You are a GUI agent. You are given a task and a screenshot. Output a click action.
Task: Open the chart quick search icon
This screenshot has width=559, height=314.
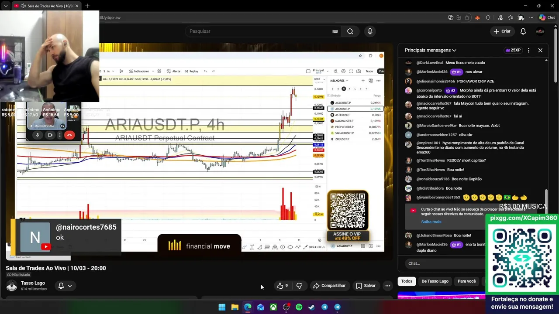tap(335, 71)
